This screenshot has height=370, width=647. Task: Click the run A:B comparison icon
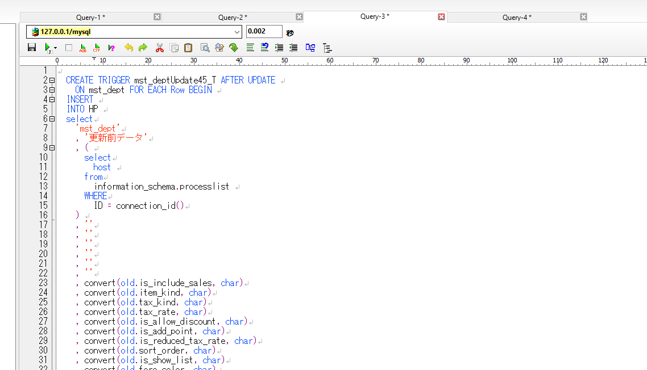83,48
